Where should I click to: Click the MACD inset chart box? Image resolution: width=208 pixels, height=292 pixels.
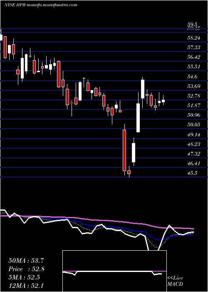[x=114, y=271]
